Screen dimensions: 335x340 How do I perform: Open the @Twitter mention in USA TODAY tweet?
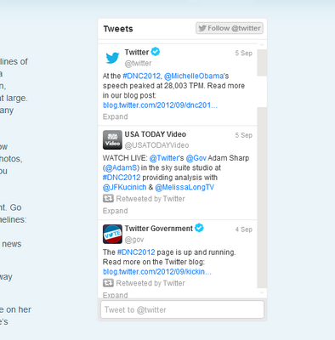point(165,158)
